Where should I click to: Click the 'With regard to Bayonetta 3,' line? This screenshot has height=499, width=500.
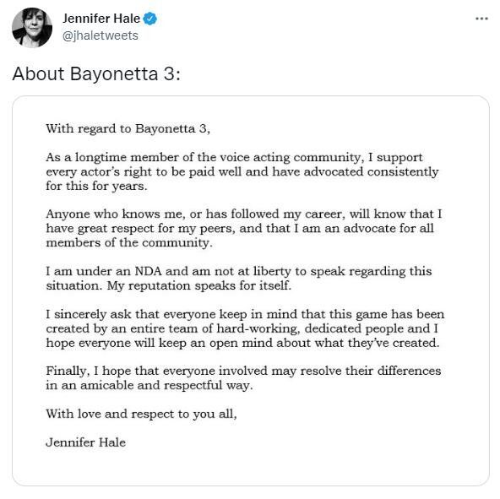[128, 129]
